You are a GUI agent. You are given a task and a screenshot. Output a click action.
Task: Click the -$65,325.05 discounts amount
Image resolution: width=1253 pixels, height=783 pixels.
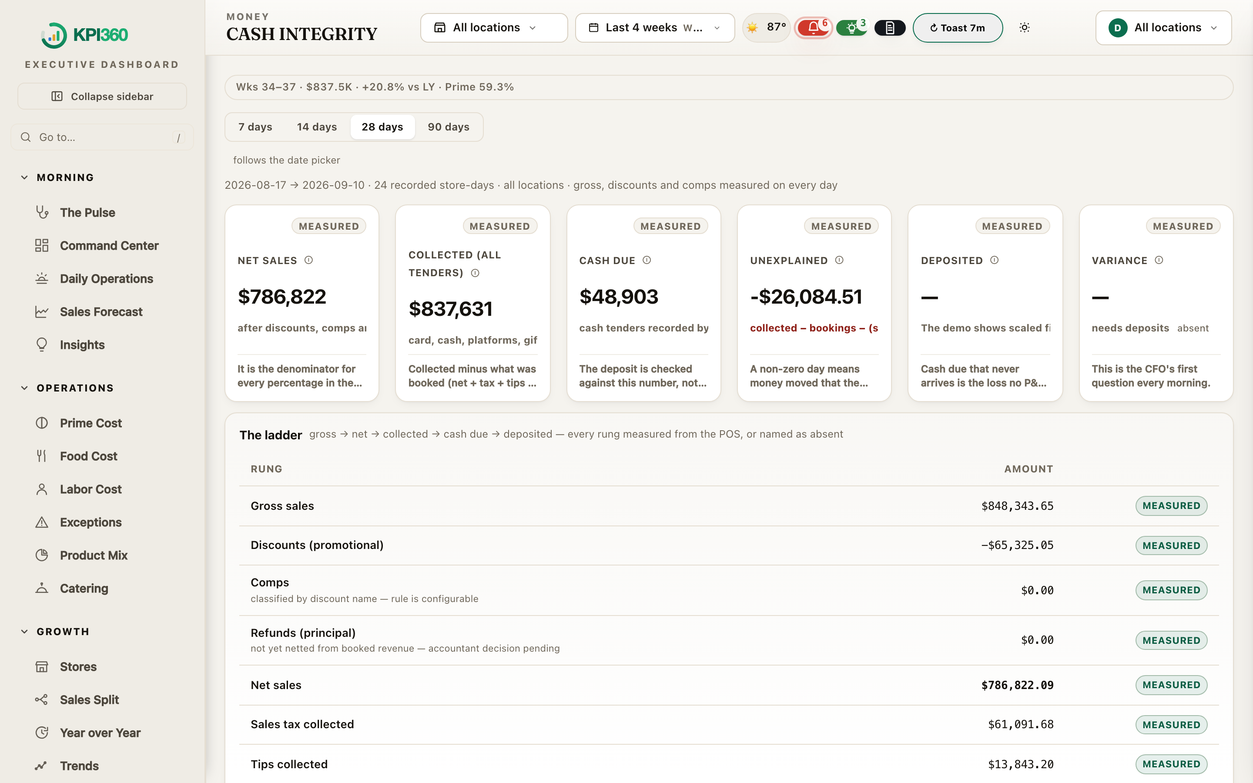1017,545
